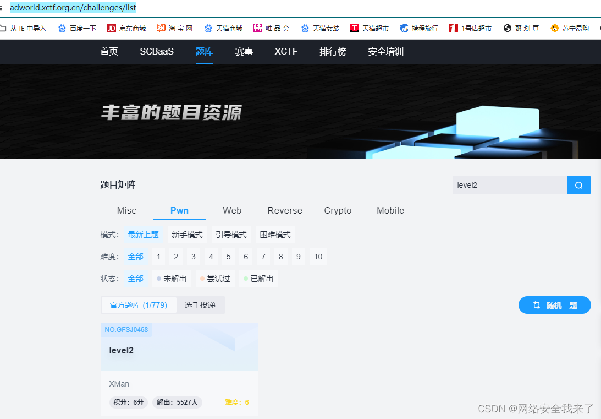The width and height of the screenshot is (601, 419).
Task: Open the 苏宁易购 bookmark
Action: click(x=570, y=29)
